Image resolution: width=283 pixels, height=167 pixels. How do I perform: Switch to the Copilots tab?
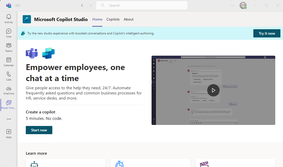coord(113,19)
